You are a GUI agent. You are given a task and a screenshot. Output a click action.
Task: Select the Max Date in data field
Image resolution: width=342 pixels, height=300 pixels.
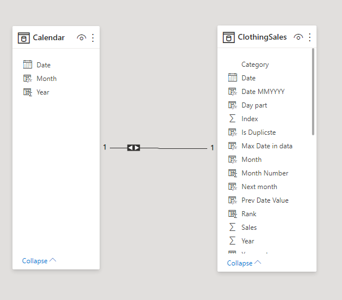tap(267, 146)
